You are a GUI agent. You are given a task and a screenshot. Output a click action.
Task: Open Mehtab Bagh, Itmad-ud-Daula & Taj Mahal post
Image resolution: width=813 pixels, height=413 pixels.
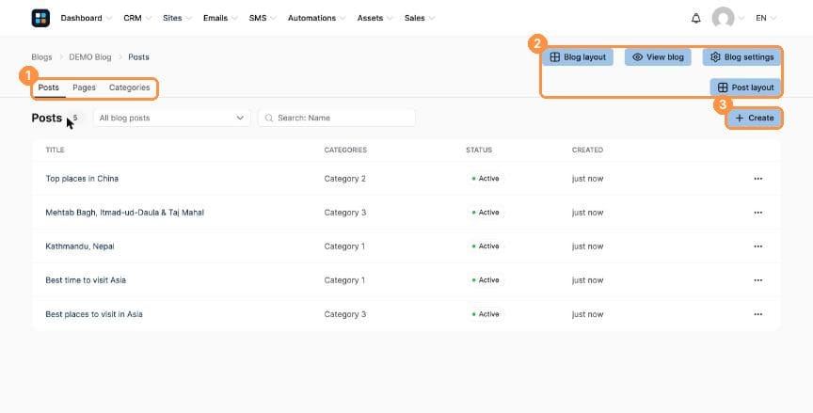click(x=124, y=213)
